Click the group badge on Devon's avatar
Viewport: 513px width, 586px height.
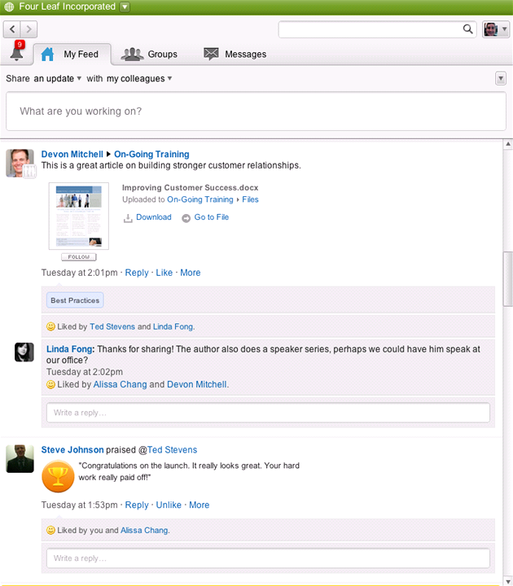click(29, 172)
